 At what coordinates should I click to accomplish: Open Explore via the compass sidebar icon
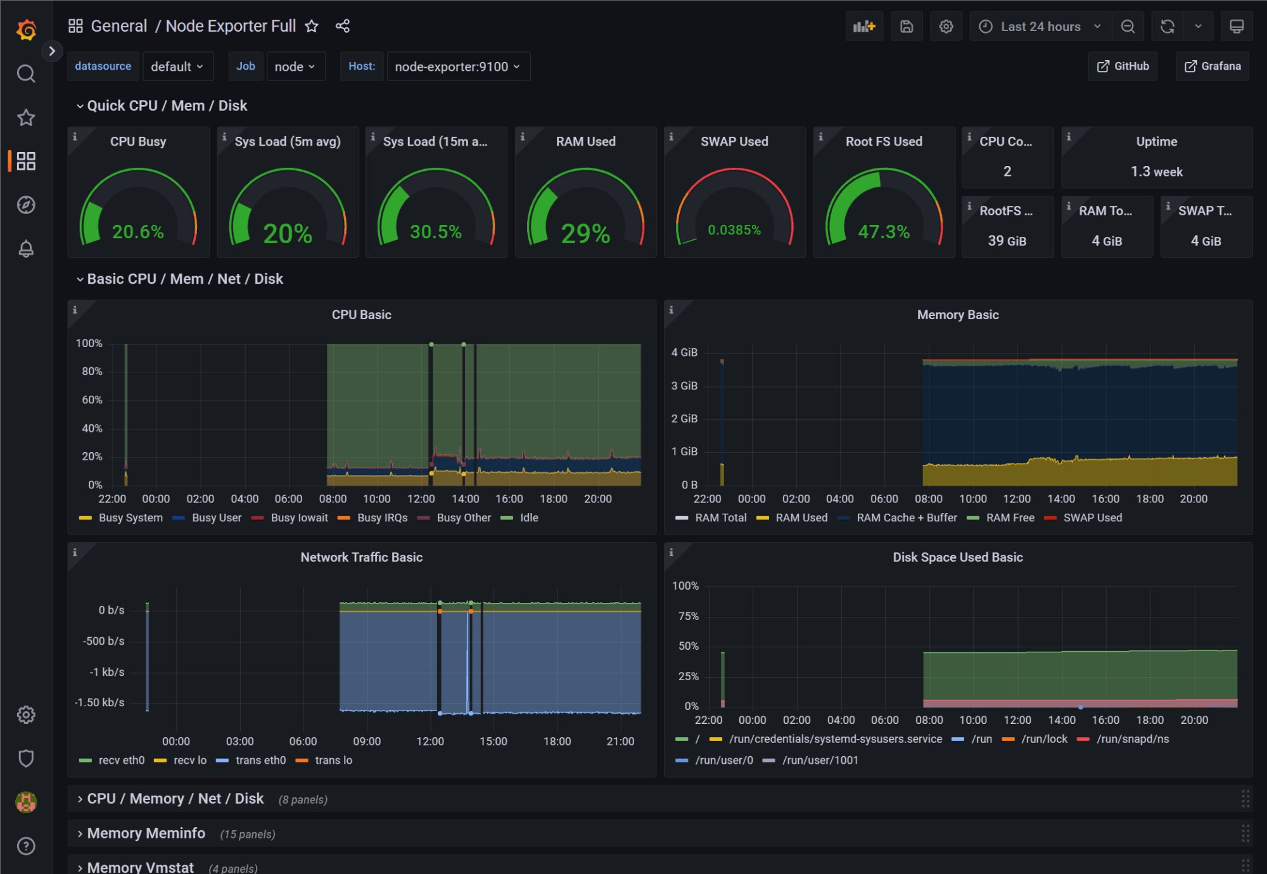tap(26, 205)
